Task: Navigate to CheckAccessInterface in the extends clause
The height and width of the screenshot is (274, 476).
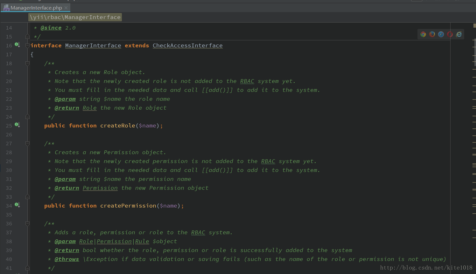Action: tap(188, 46)
